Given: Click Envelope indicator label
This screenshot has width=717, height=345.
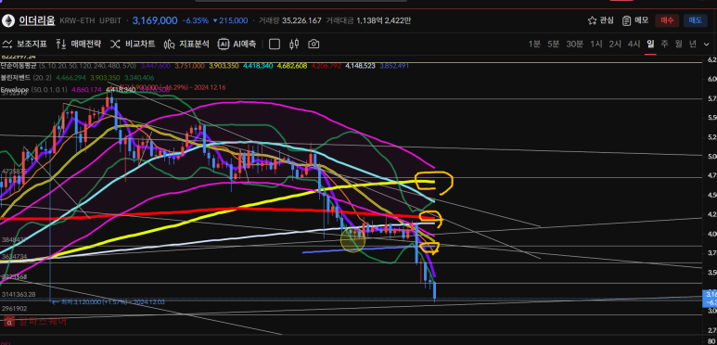Looking at the screenshot, I should [15, 90].
